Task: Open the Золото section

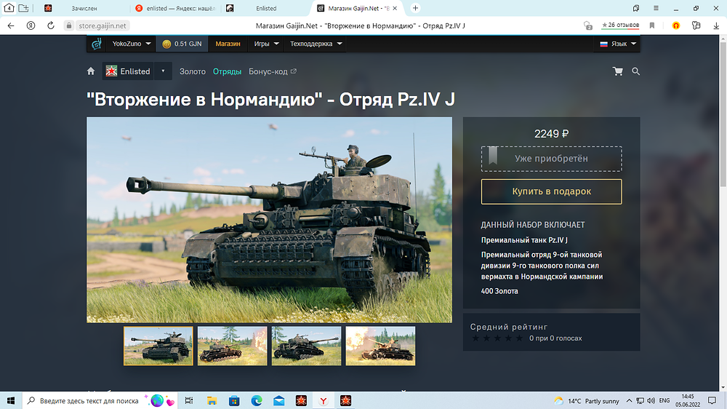Action: (193, 71)
